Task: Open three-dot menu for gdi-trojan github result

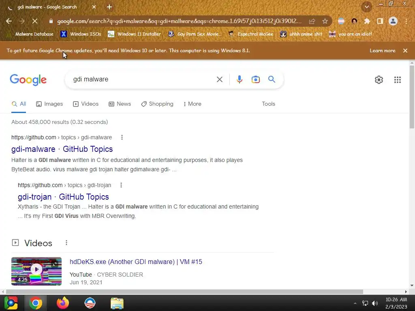Action: (121, 185)
